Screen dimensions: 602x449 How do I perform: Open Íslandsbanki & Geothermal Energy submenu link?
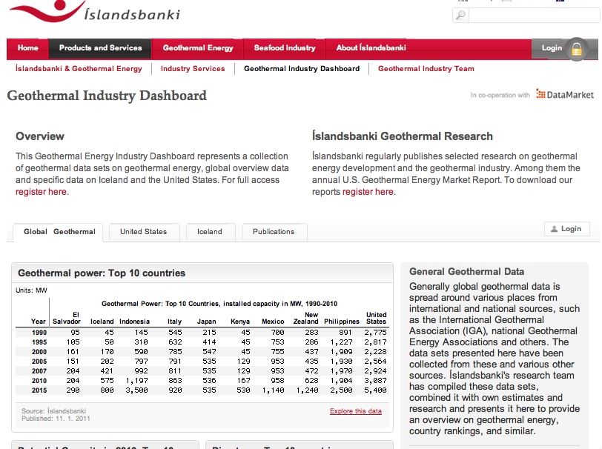[x=79, y=69]
